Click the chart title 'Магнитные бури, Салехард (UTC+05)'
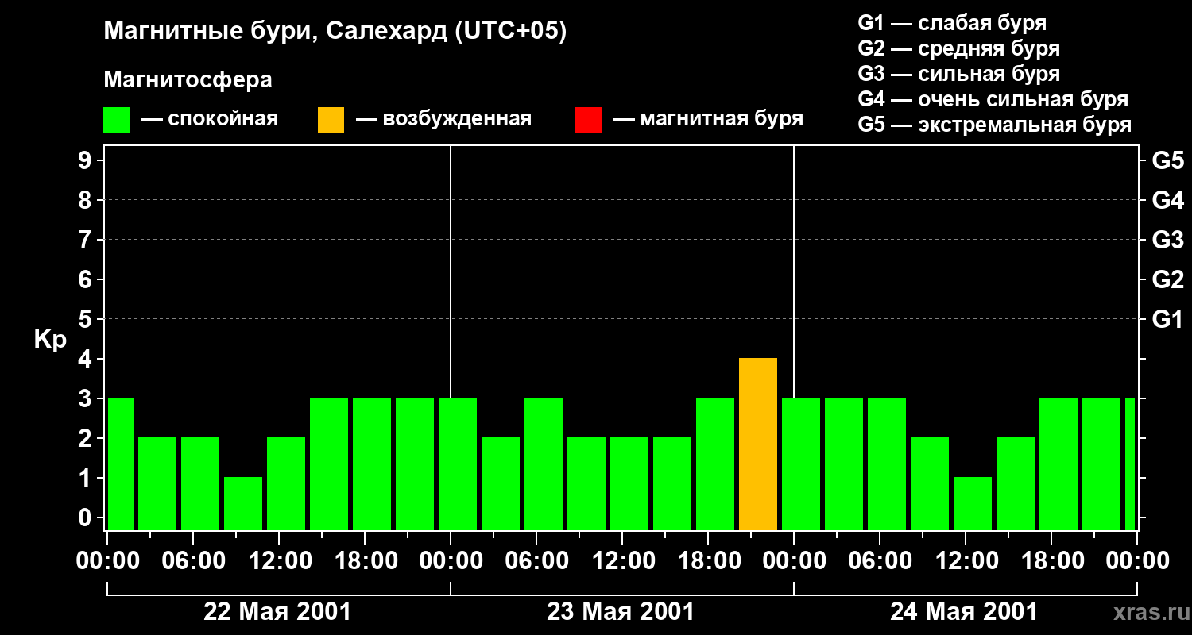 (x=335, y=32)
